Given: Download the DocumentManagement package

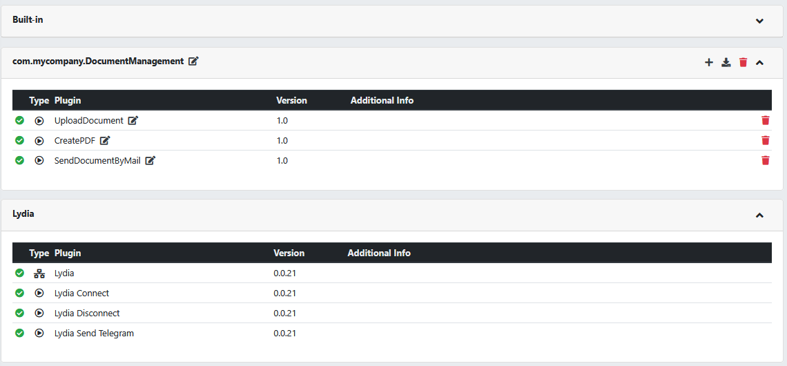Looking at the screenshot, I should [726, 62].
